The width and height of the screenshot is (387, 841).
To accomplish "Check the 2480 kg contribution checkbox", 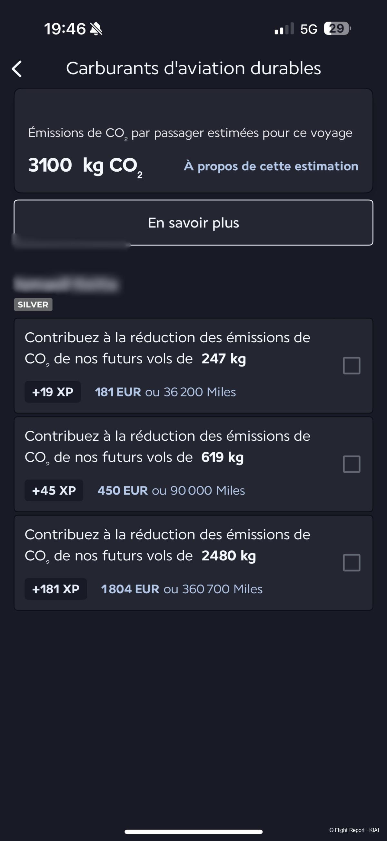I will (352, 563).
